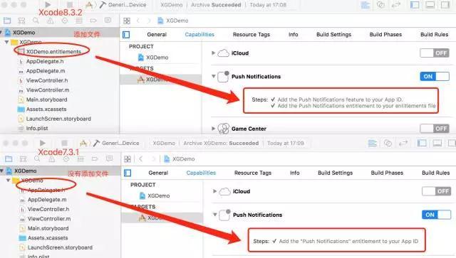This screenshot has width=456, height=258.
Task: Run the build in lower Xcode window
Action: click(x=43, y=143)
